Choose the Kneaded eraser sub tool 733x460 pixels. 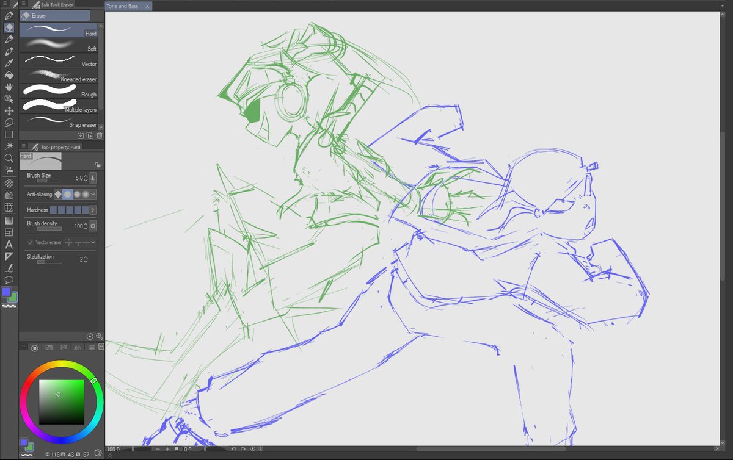tap(59, 75)
